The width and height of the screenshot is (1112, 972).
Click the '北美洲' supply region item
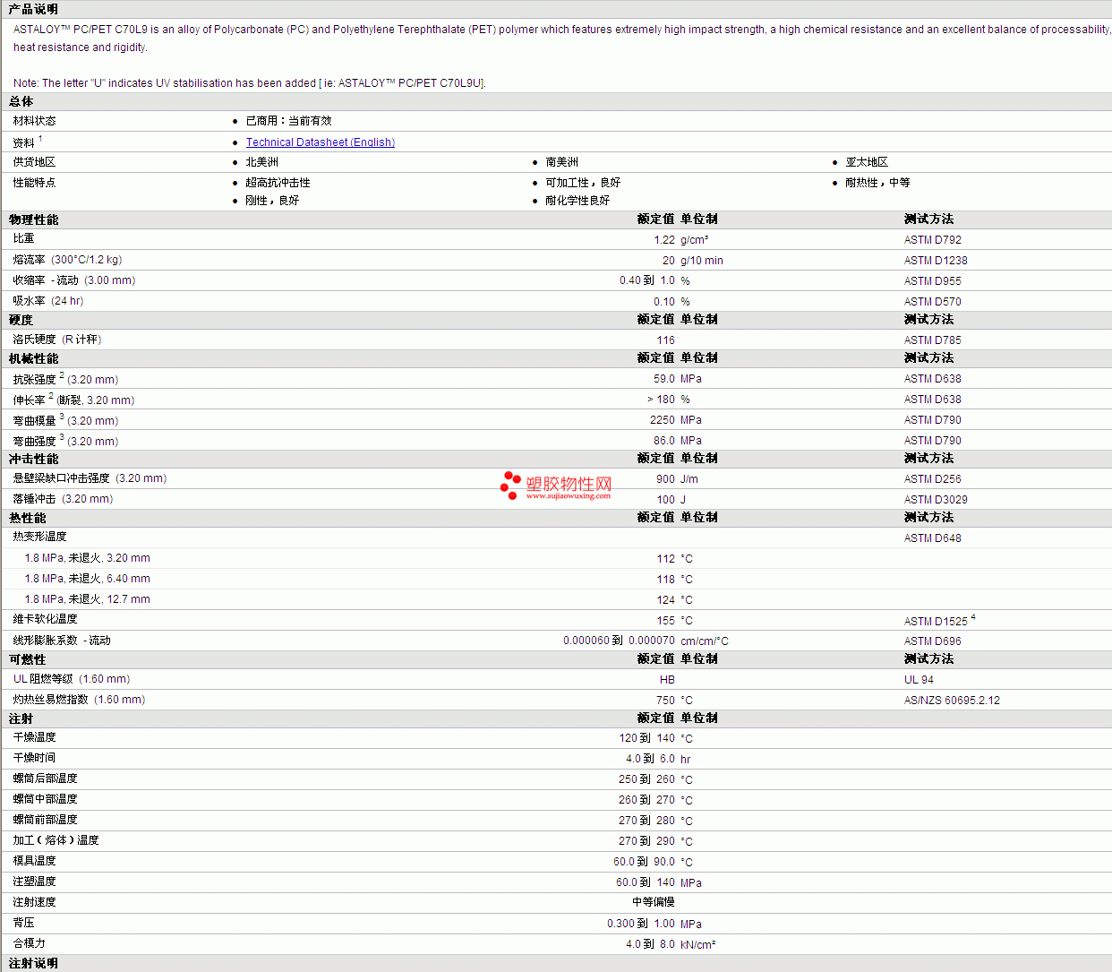click(x=262, y=162)
